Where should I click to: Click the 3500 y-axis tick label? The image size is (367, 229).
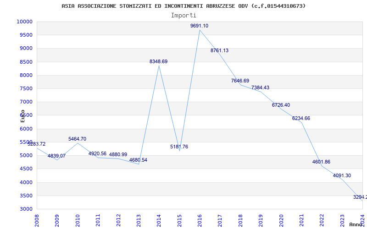point(26,196)
